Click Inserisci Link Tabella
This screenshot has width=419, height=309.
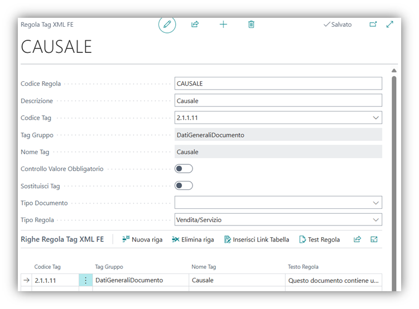[x=257, y=239]
